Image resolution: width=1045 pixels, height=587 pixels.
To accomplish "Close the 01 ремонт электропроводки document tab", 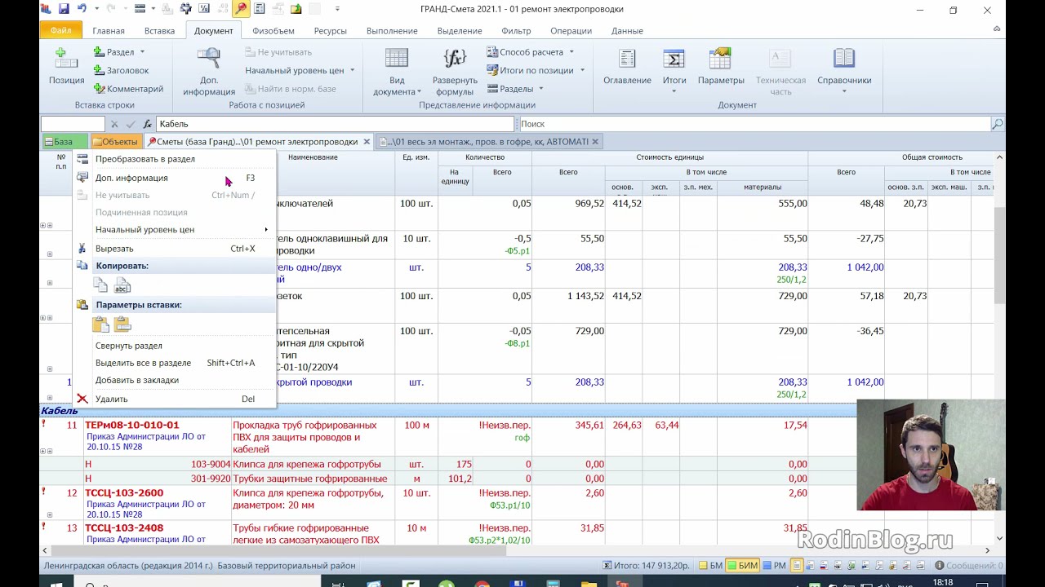I will (x=367, y=142).
